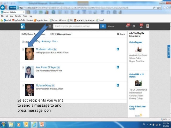This screenshot has height=128, width=171.
Task: Expand Get more Add-ons dropdown
Action: pyautogui.click(x=65, y=20)
